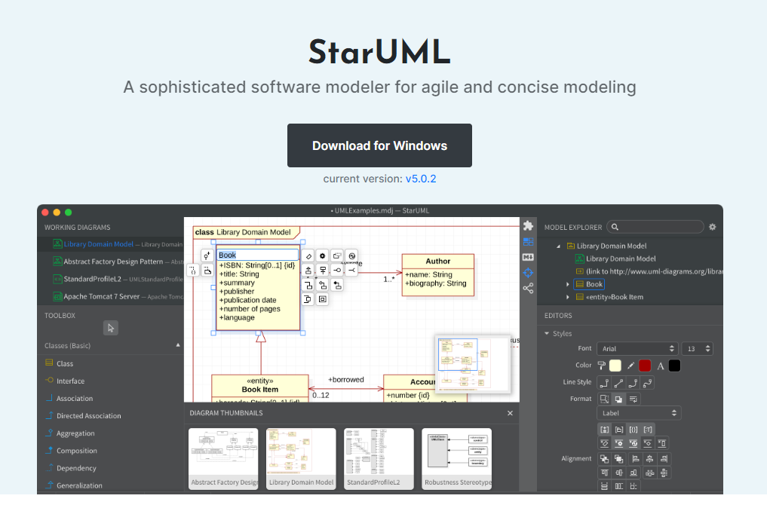767x517 pixels.
Task: Set the rounded rectilinear line style
Action: point(633,383)
